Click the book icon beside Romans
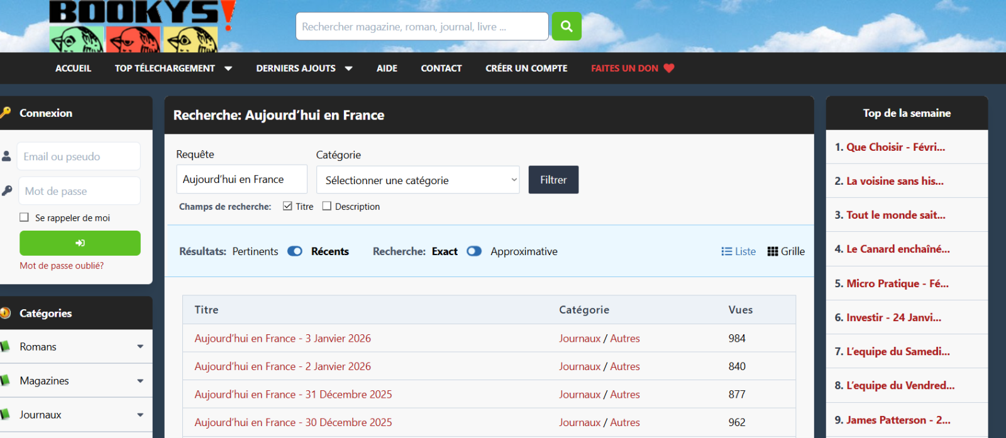This screenshot has width=1006, height=438. tap(5, 346)
